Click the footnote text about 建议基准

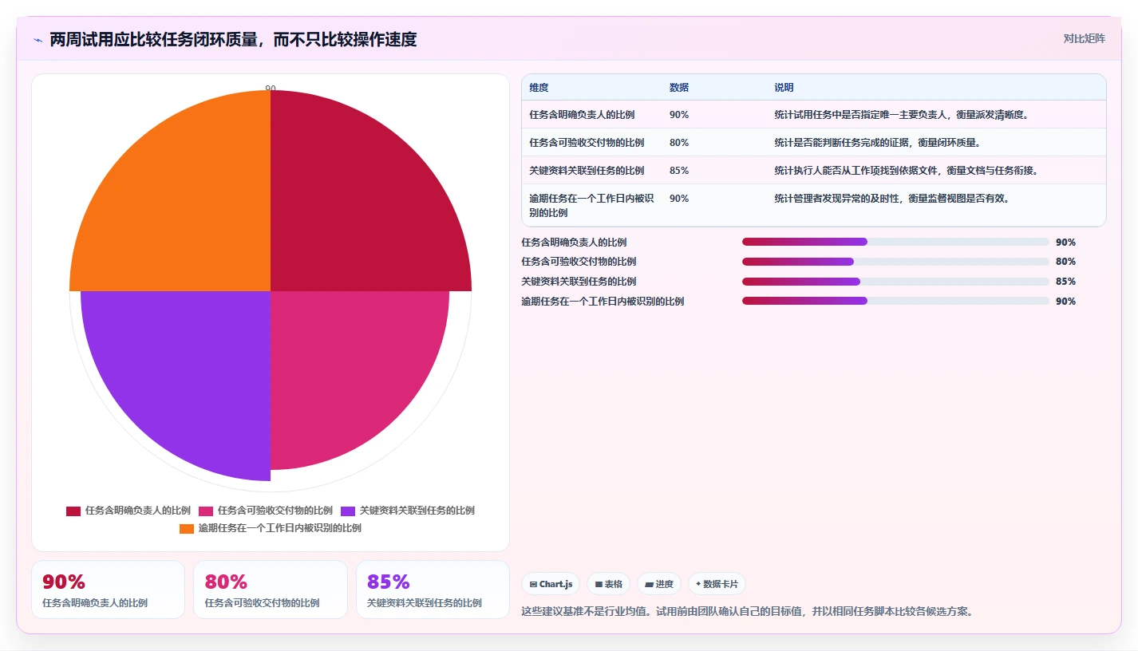coord(747,612)
